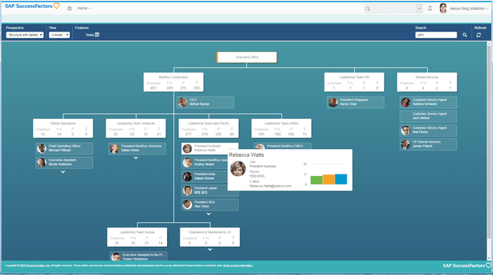
Task: Click the Today calendar icon
Action: point(97,35)
